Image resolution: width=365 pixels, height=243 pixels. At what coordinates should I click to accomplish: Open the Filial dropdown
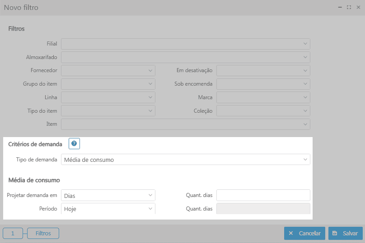185,44
